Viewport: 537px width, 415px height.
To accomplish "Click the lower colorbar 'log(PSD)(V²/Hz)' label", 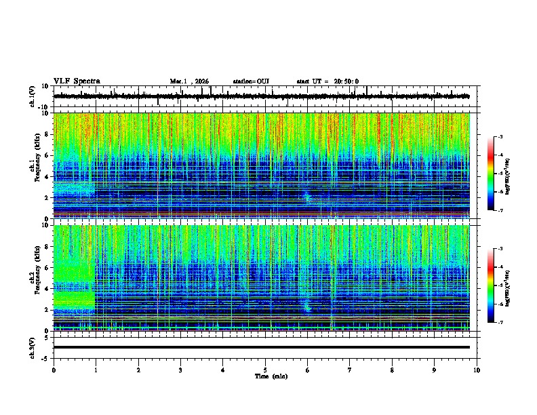I will (x=508, y=288).
